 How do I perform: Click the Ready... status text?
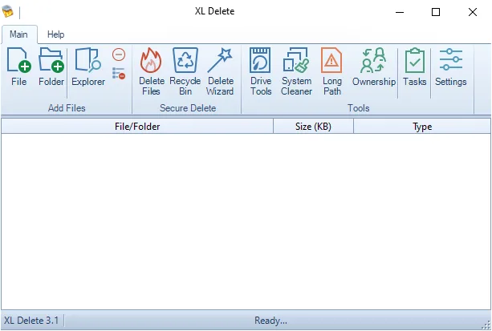tap(270, 321)
